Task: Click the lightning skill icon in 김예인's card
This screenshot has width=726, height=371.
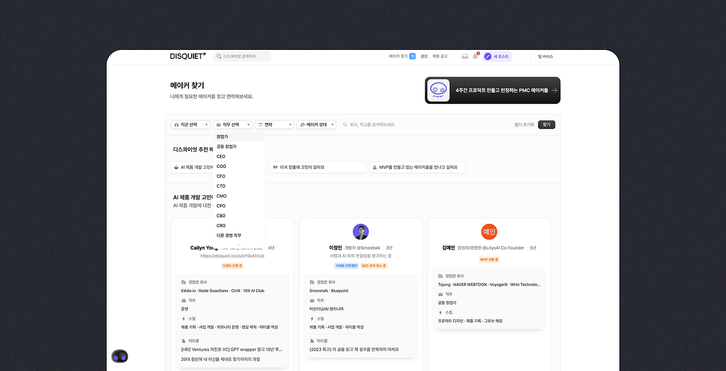Action: [441, 313]
